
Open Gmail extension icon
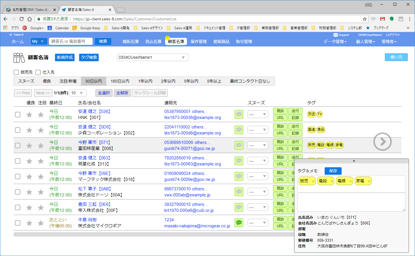pos(382,19)
